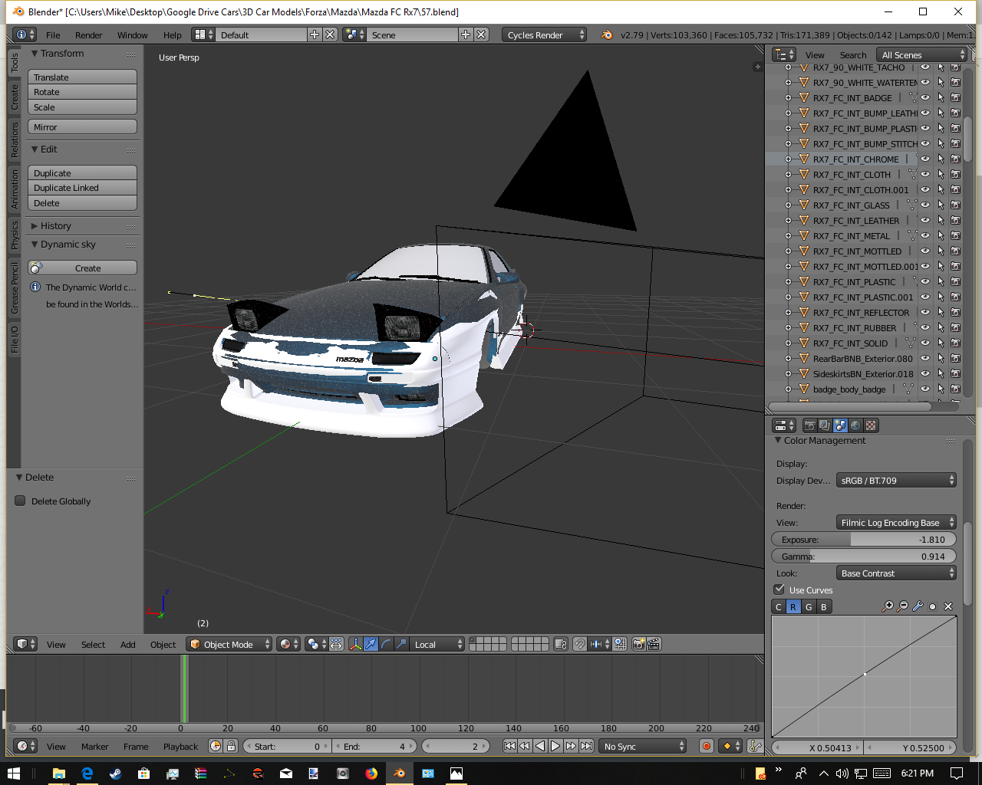Open the Filmic Log Encoding Base dropdown

pyautogui.click(x=896, y=523)
